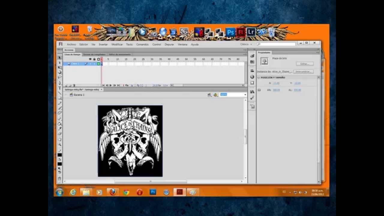Open the timeline panel options menu
This screenshot has height=216, width=384.
click(x=245, y=54)
